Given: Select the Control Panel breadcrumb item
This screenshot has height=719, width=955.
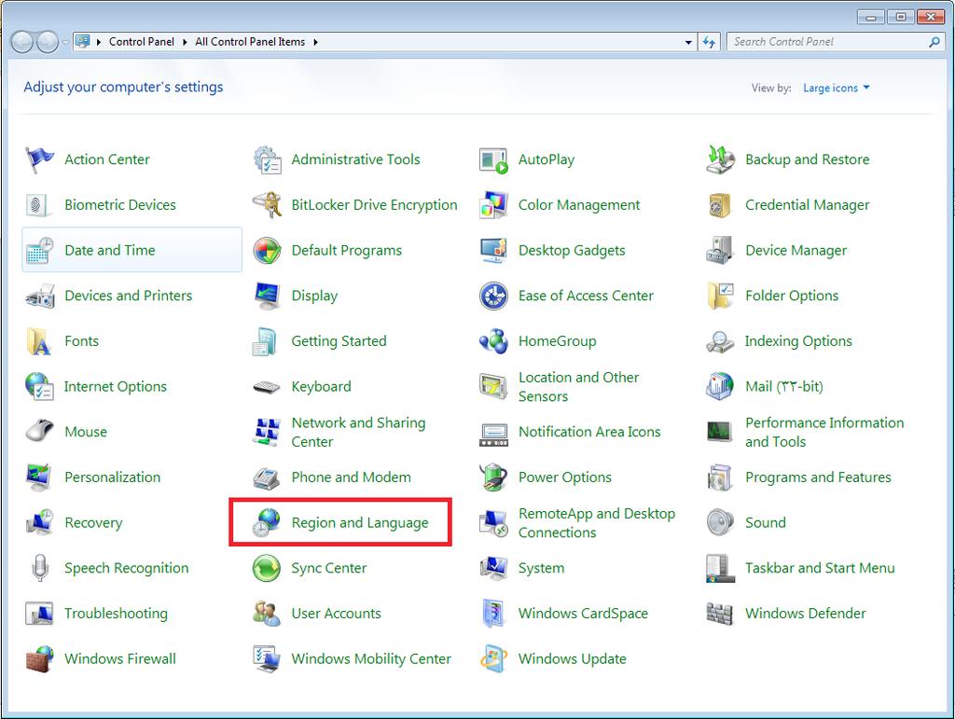Looking at the screenshot, I should [x=142, y=42].
